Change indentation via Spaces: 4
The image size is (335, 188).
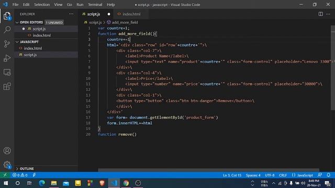pos(253,175)
